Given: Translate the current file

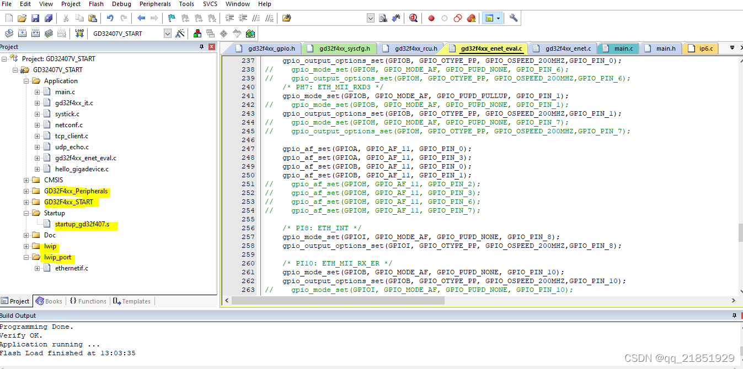Looking at the screenshot, I should (9, 34).
